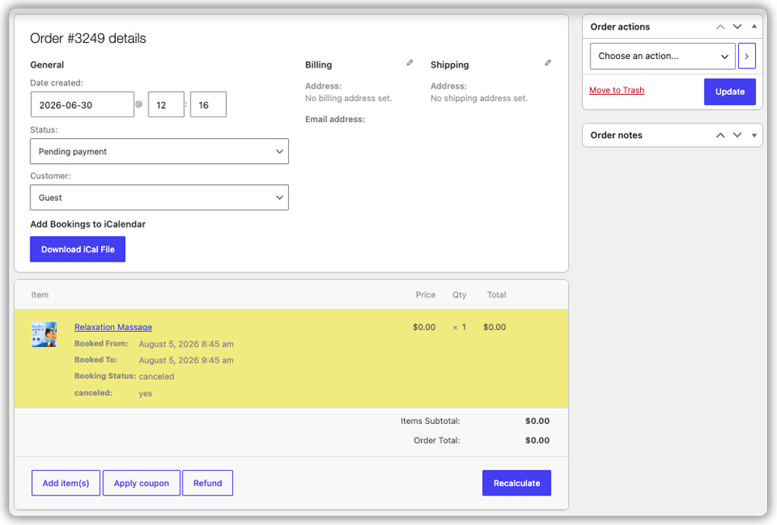This screenshot has height=525, width=777.
Task: Click the Order actions panel title
Action: [620, 26]
